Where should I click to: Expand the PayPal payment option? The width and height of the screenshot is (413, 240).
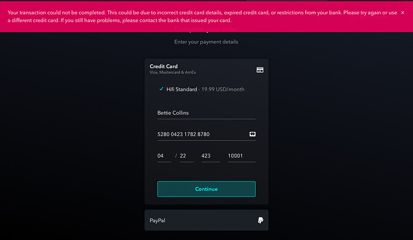206,220
